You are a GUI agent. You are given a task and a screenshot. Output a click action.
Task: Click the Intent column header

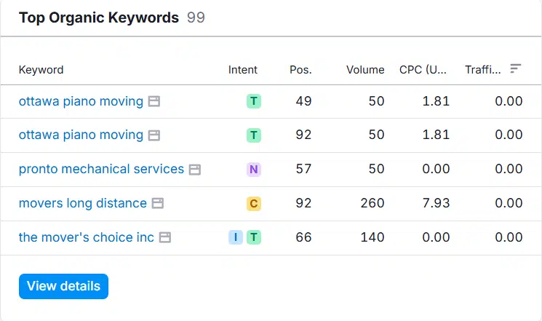(242, 70)
